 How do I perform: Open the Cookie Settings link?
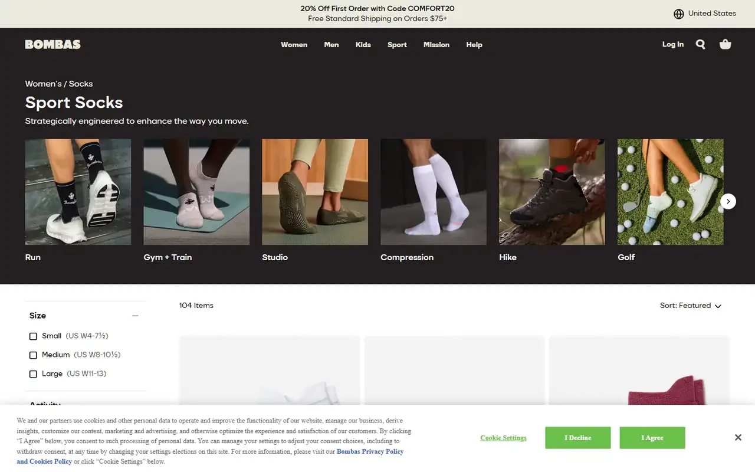tap(503, 438)
